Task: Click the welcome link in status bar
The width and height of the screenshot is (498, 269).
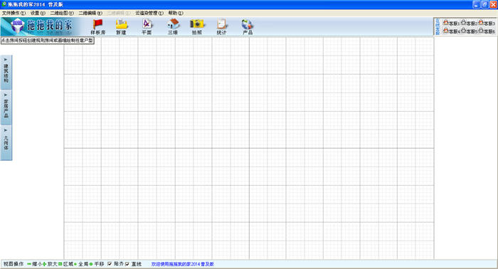Action: click(183, 264)
